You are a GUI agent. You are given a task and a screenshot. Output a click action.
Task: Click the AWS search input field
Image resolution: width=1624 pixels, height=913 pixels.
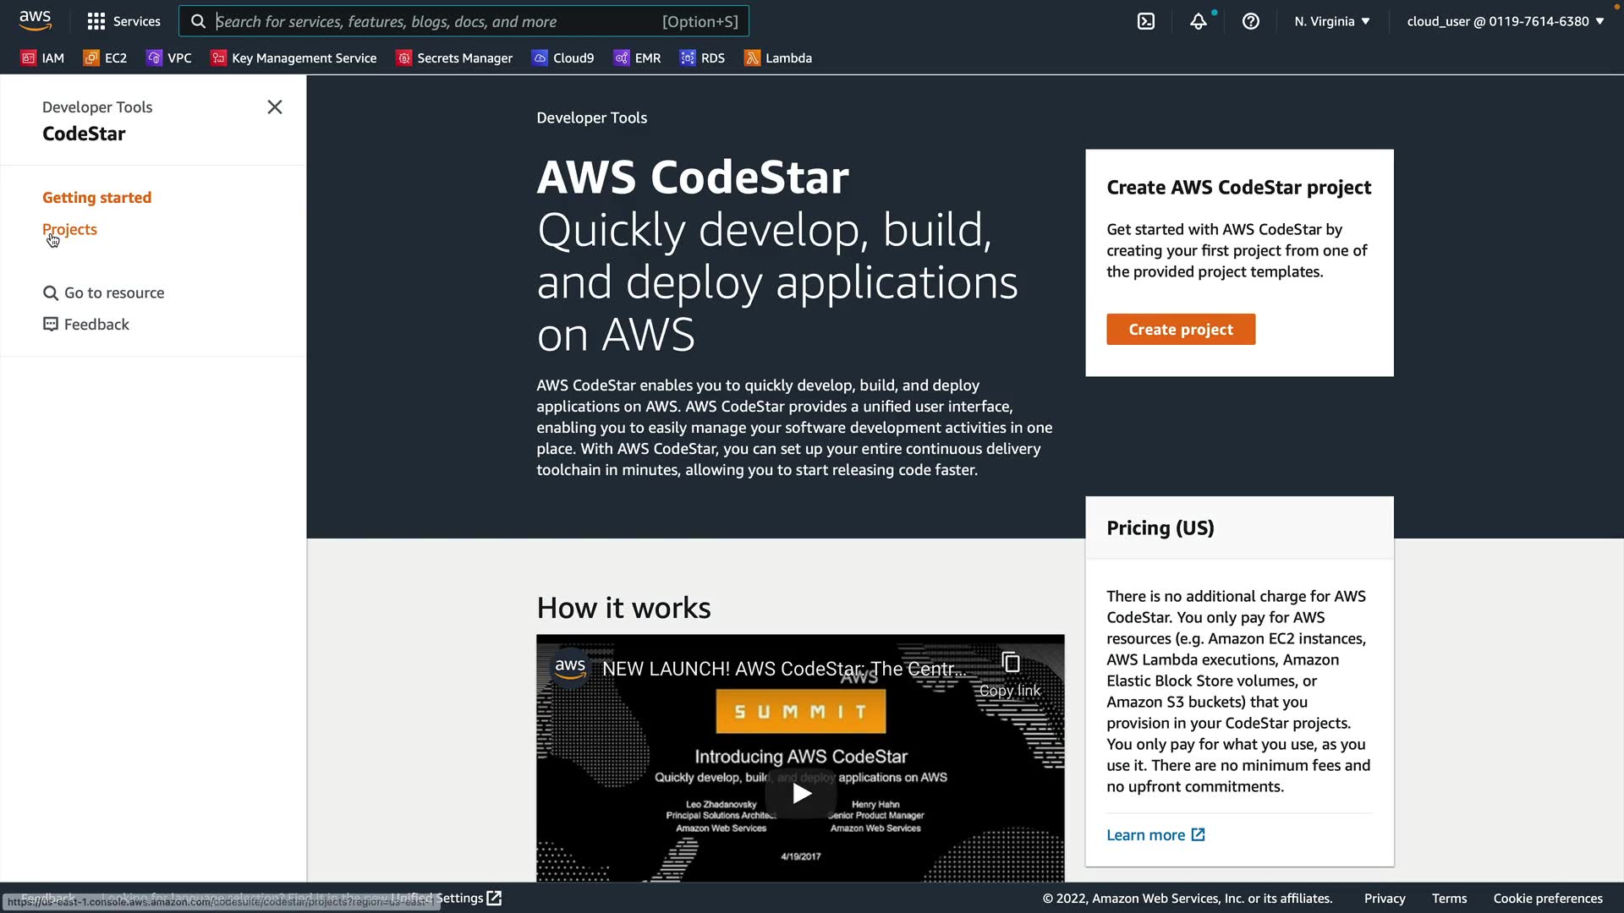(x=436, y=21)
